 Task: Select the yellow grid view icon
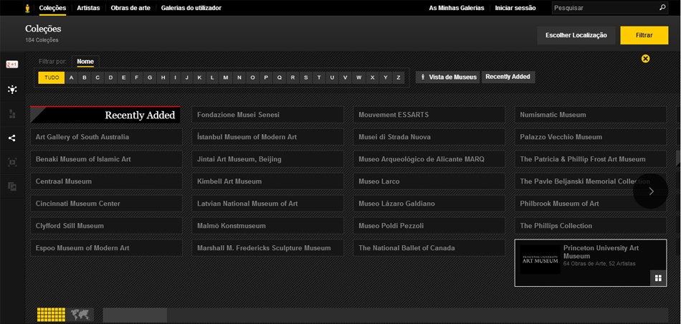(51, 315)
